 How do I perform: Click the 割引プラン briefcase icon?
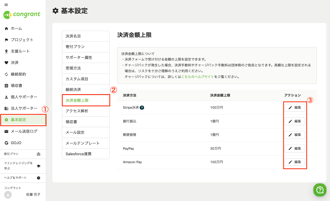click(38, 154)
